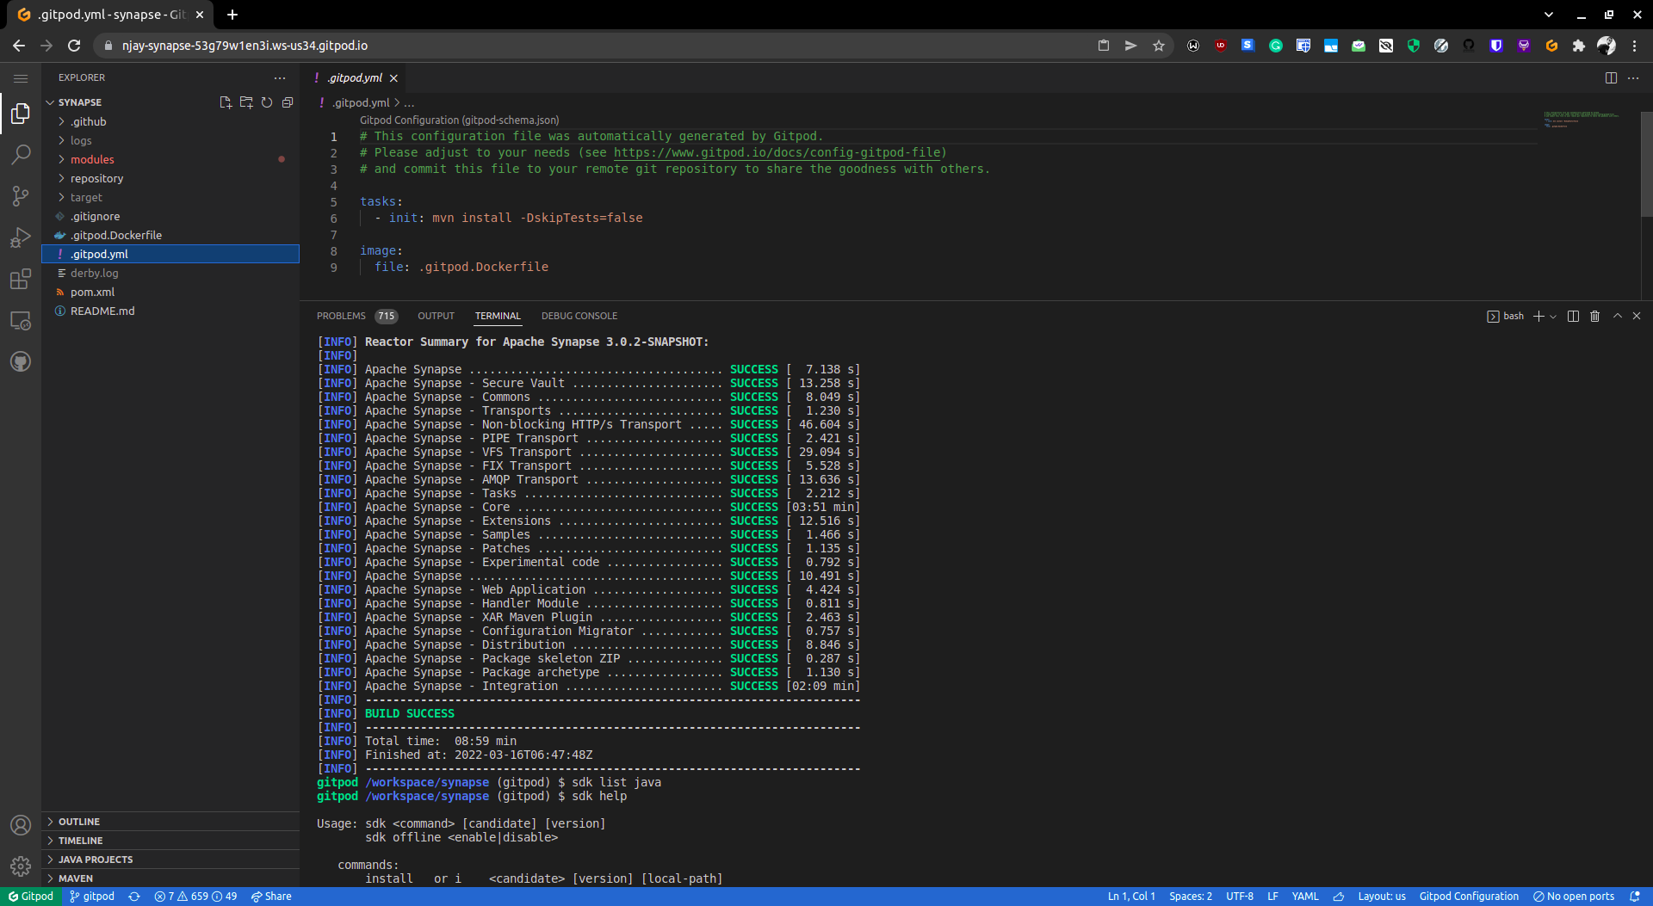Open the GitHub view in activity bar
Viewport: 1653px width, 906px height.
point(21,361)
